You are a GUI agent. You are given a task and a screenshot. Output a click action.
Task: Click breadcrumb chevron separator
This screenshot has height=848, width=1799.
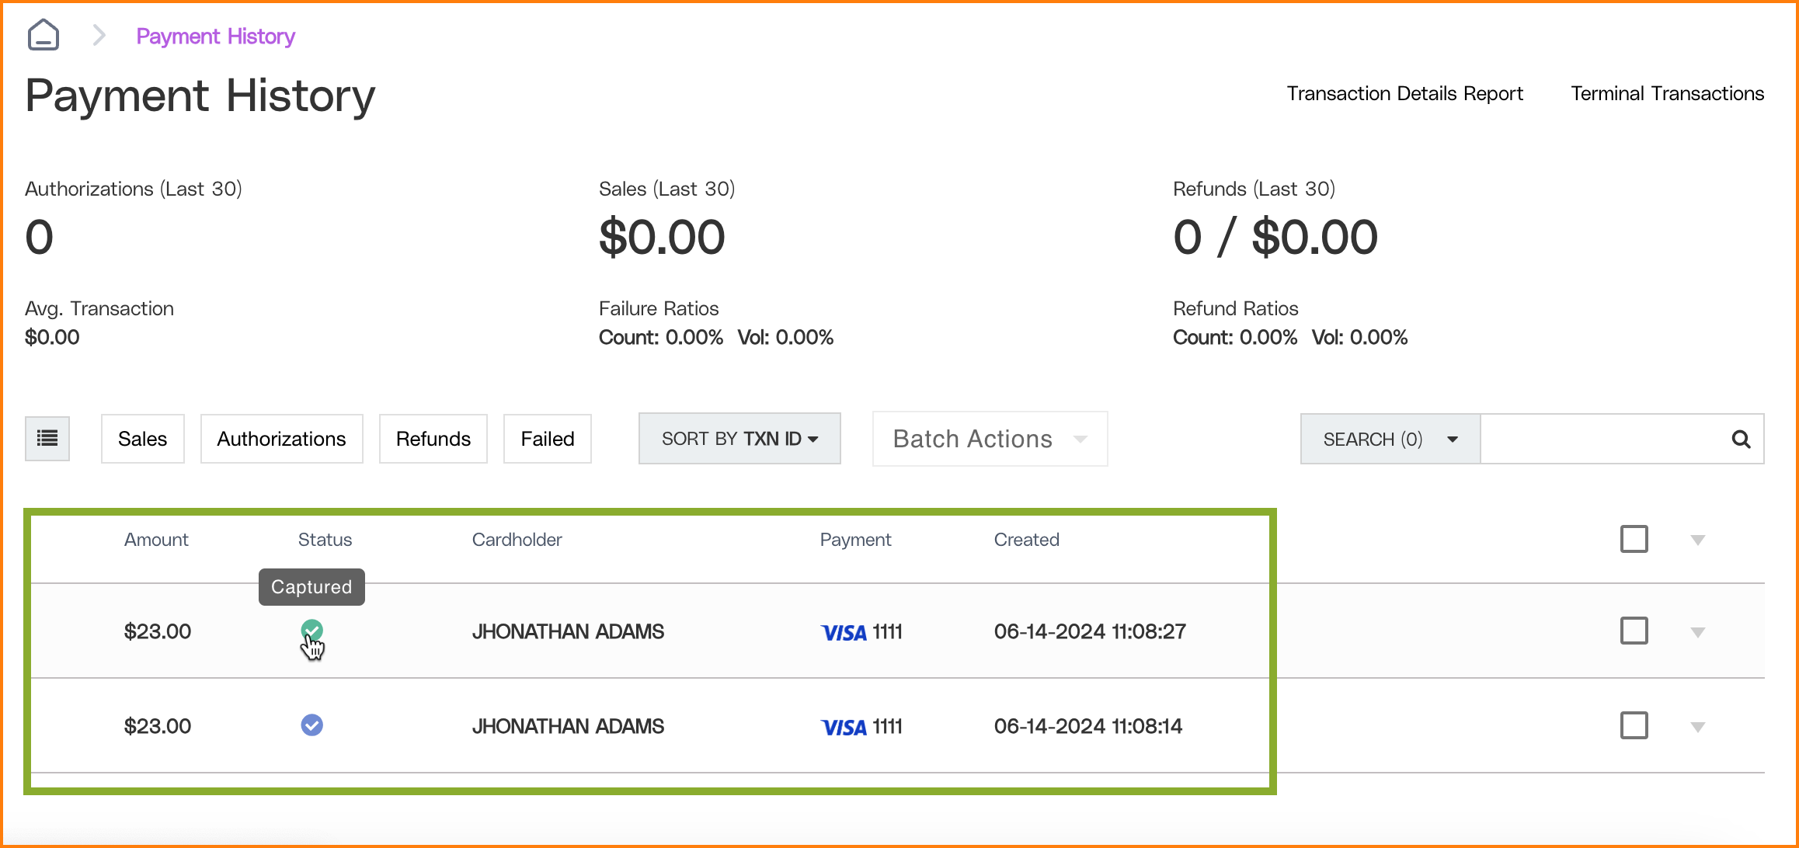point(99,36)
